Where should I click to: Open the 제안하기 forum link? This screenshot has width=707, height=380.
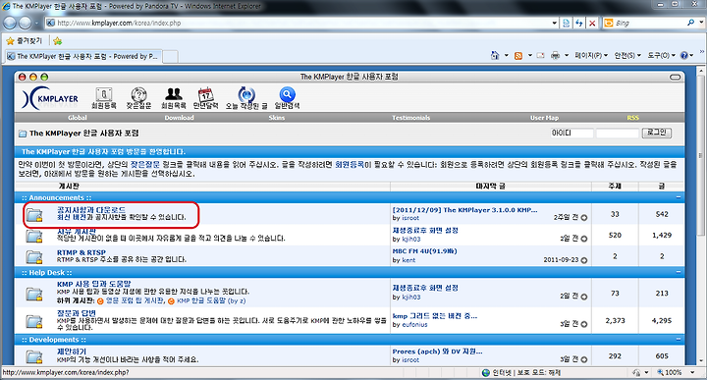(x=72, y=352)
